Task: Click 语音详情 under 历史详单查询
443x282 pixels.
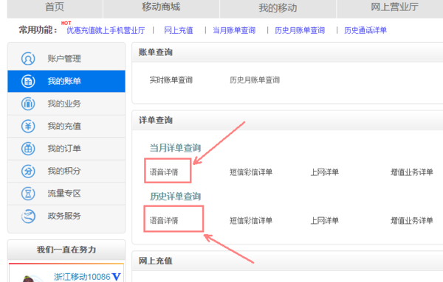Action: coord(164,220)
